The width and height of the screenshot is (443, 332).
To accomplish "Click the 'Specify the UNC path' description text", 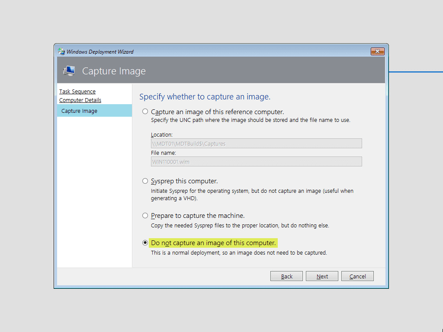I will click(250, 120).
